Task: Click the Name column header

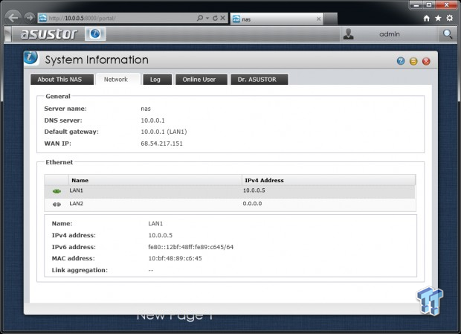Action: coord(155,180)
